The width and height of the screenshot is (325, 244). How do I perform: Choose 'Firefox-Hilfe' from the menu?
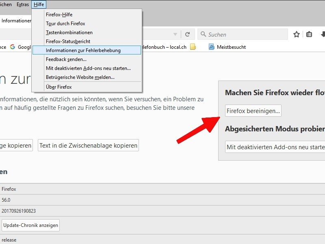[59, 15]
